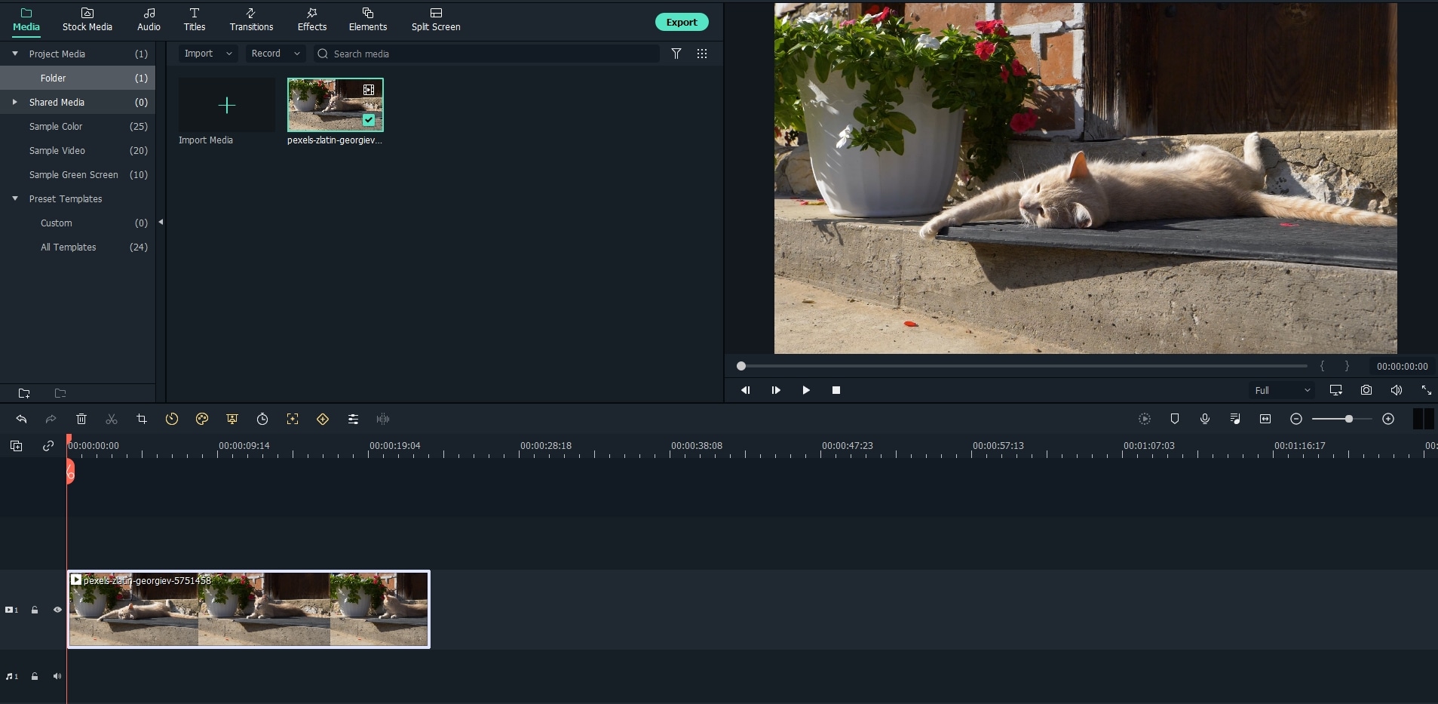Image resolution: width=1438 pixels, height=704 pixels.
Task: Click the Export button
Action: tap(682, 22)
